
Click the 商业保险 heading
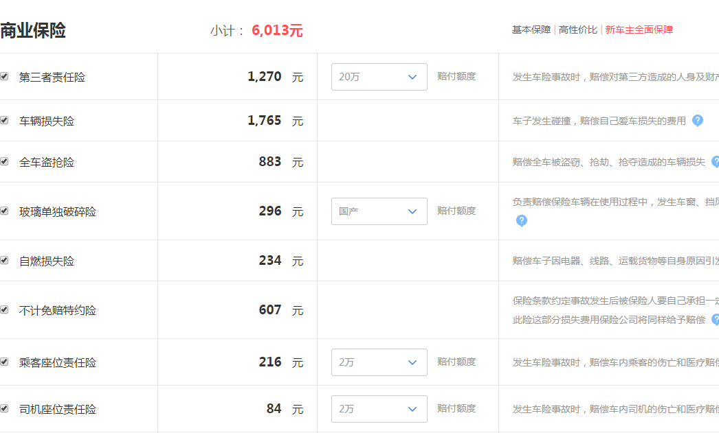point(33,31)
